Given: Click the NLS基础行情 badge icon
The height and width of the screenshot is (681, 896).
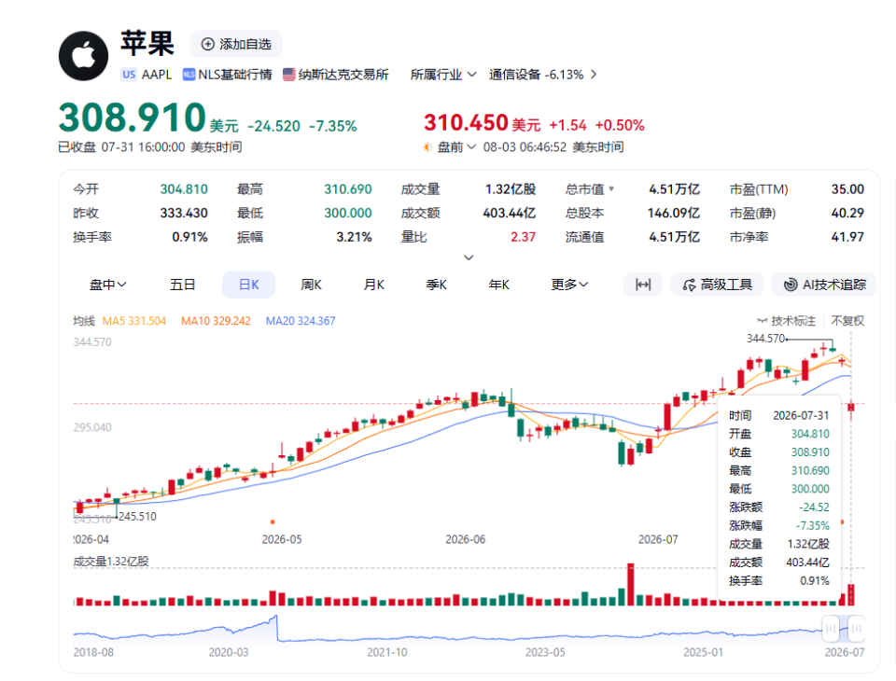Looking at the screenshot, I should 189,75.
